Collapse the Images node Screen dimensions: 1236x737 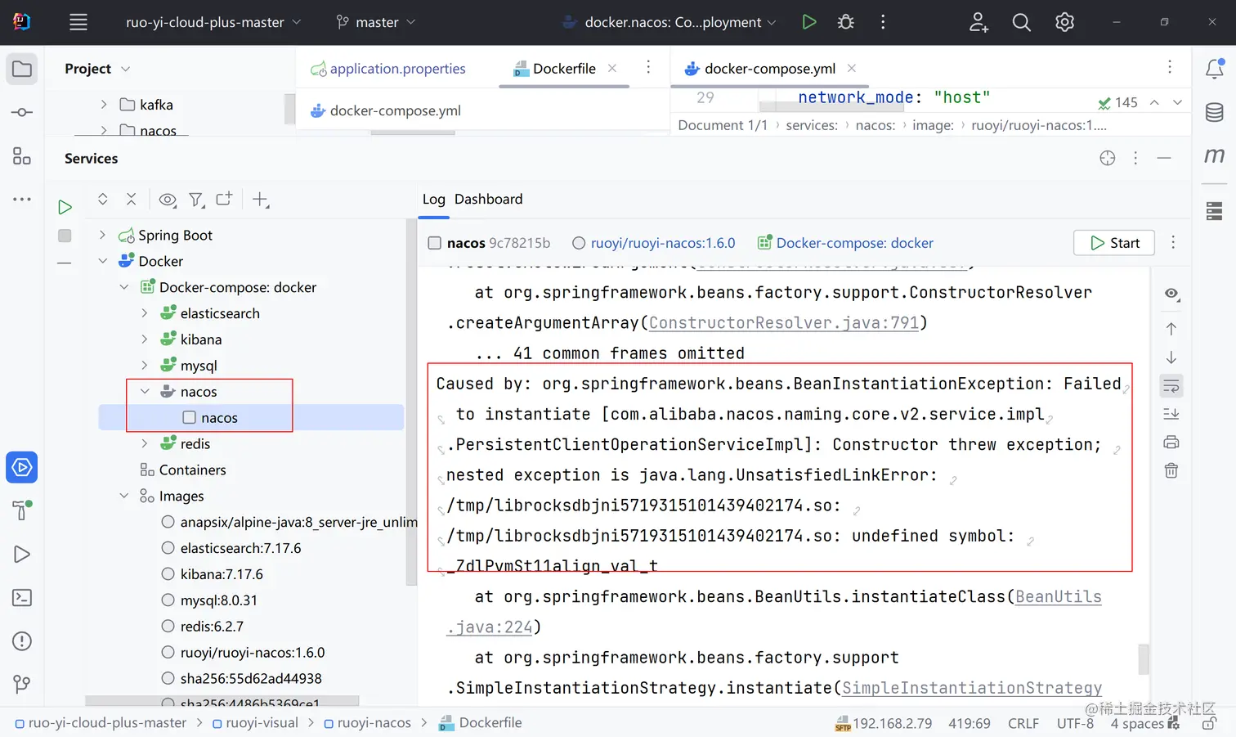(x=124, y=496)
